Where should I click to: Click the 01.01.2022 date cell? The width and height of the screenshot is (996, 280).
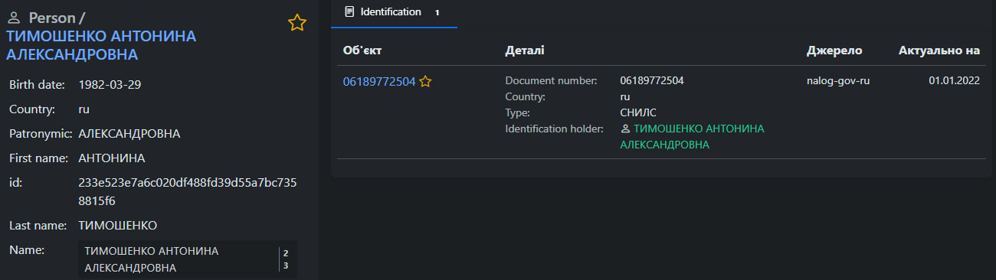[955, 80]
